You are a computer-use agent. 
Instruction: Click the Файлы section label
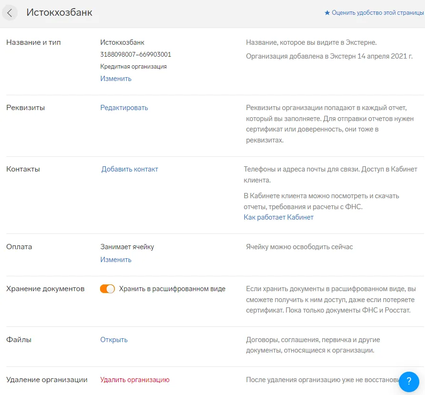[x=19, y=340]
